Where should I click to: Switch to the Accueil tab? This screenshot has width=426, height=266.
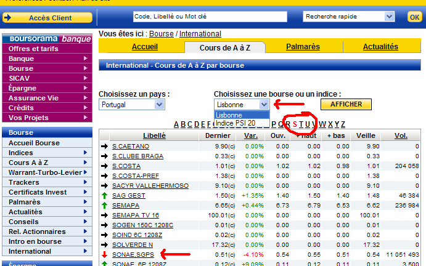pyautogui.click(x=145, y=47)
